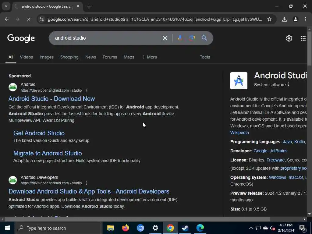The width and height of the screenshot is (312, 234).
Task: Click the magnifier search button
Action: [204, 38]
